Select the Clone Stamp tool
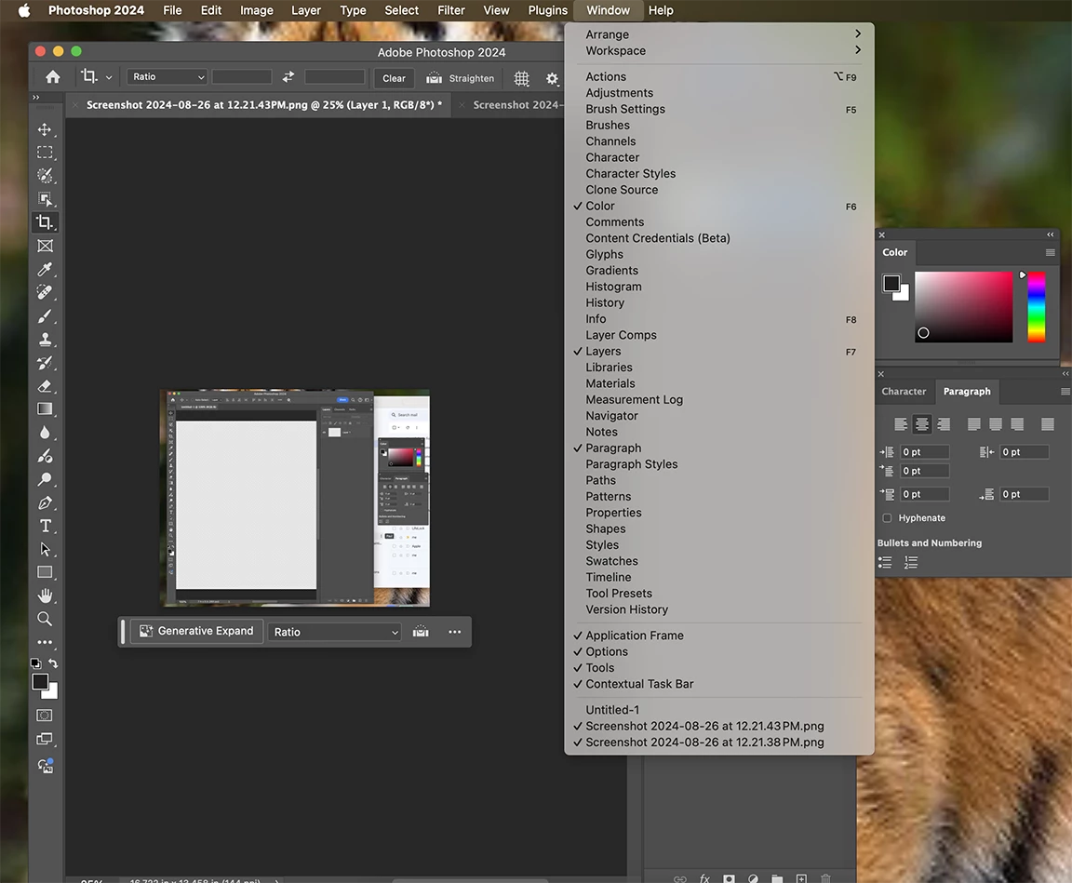Image resolution: width=1072 pixels, height=883 pixels. pos(45,339)
